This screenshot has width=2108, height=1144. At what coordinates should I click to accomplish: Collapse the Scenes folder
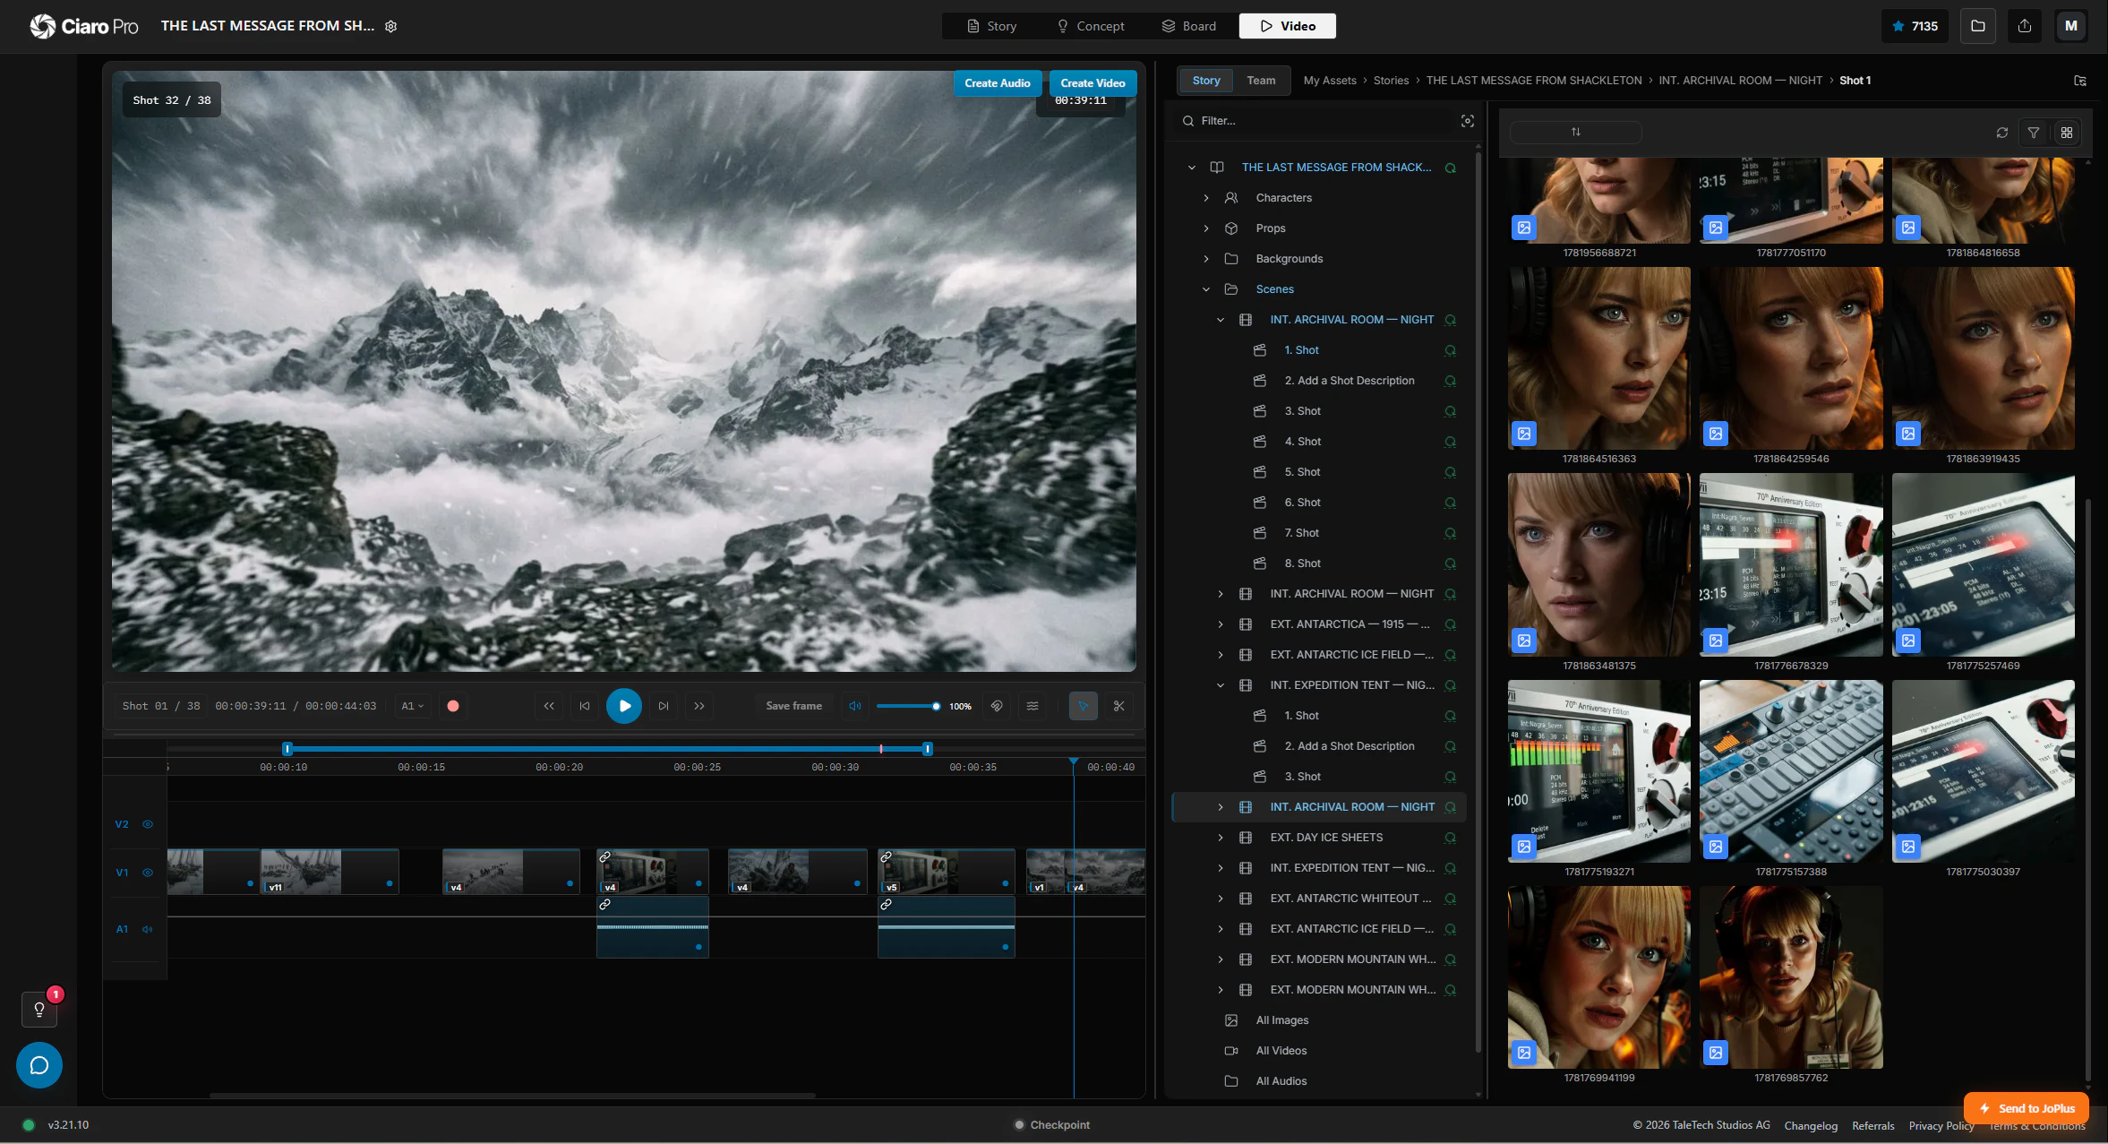click(x=1206, y=289)
